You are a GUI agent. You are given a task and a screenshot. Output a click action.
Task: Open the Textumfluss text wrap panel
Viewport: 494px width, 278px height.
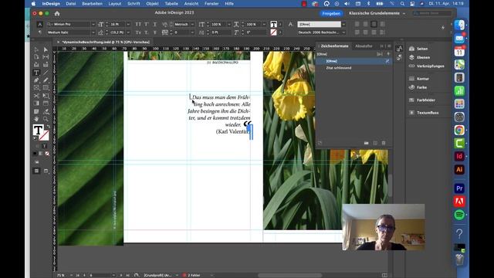coord(428,113)
